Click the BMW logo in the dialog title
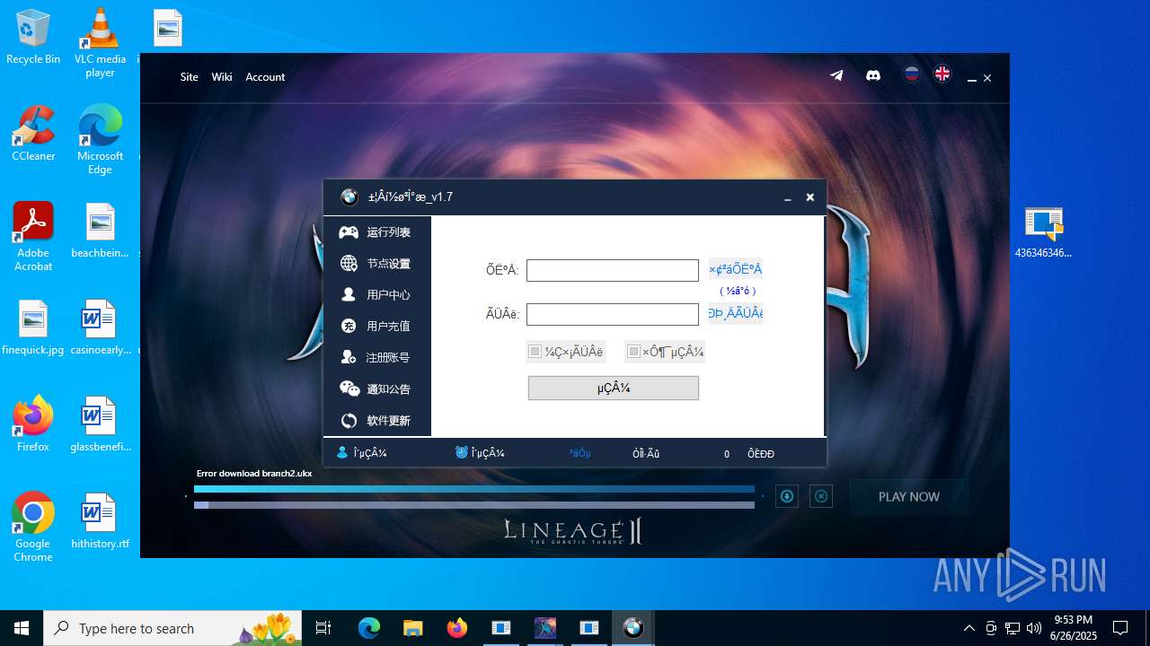This screenshot has width=1150, height=646. 349,197
